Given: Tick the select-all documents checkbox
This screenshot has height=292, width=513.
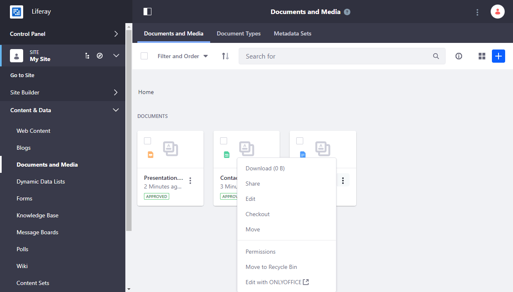Looking at the screenshot, I should coord(144,56).
